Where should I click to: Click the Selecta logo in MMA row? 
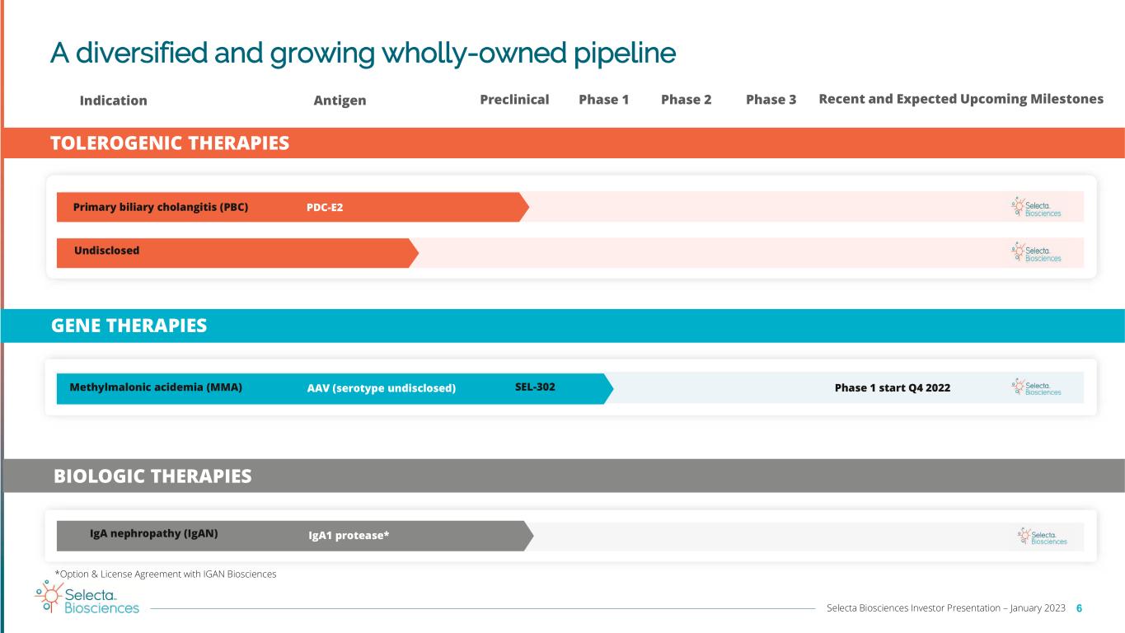[1036, 387]
